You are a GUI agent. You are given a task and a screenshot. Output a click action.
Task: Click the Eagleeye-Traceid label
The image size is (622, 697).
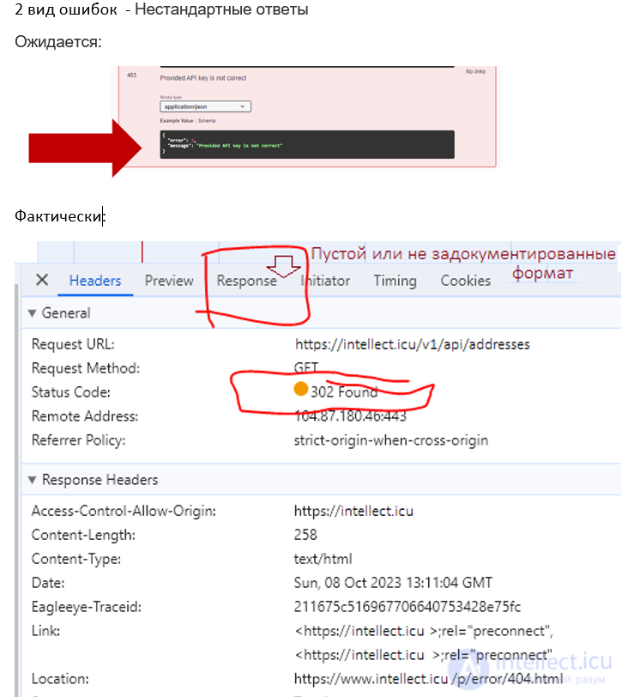[x=87, y=607]
